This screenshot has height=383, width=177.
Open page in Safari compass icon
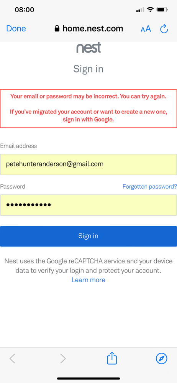tap(162, 358)
